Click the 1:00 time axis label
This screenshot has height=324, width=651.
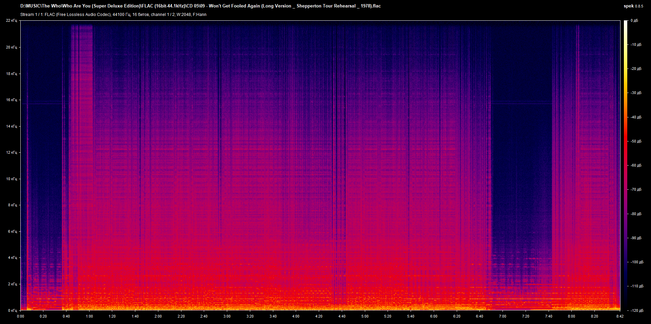pyautogui.click(x=89, y=316)
